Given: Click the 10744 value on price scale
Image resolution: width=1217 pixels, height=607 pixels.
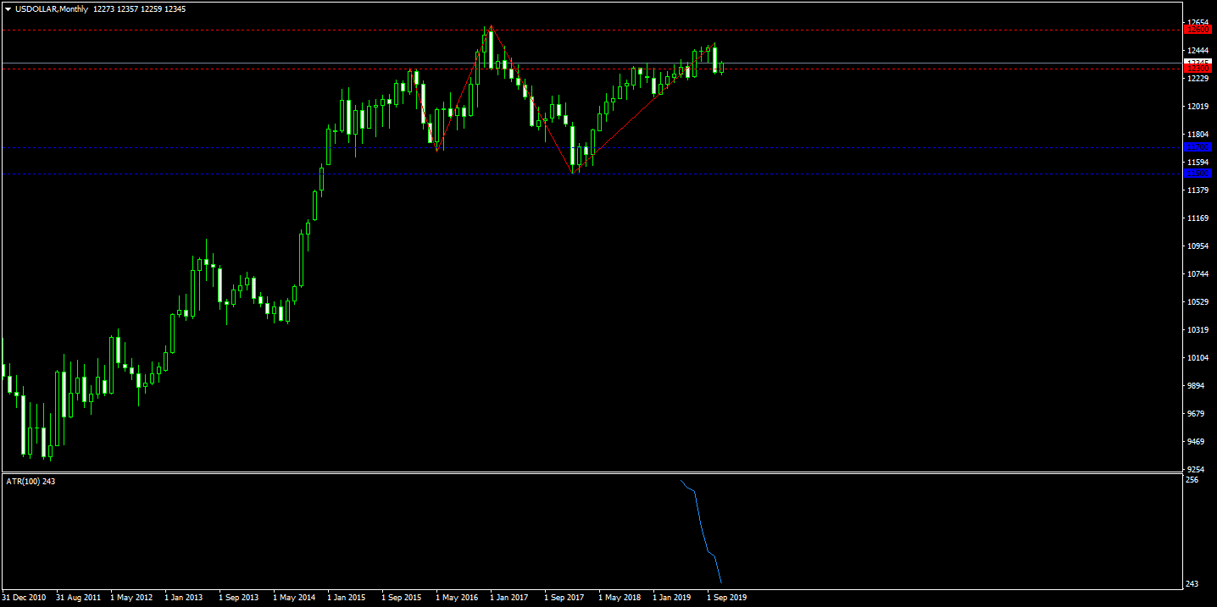Looking at the screenshot, I should [x=1198, y=274].
